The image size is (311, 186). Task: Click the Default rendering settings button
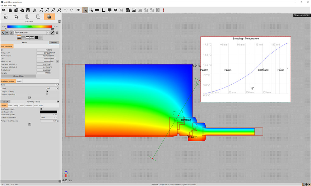[5, 102]
